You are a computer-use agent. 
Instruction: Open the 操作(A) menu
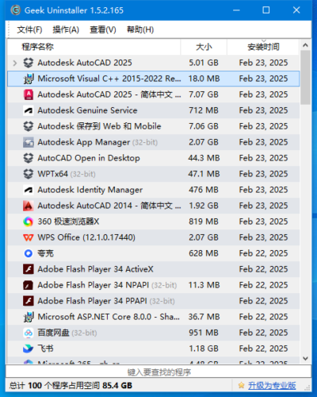pyautogui.click(x=66, y=29)
